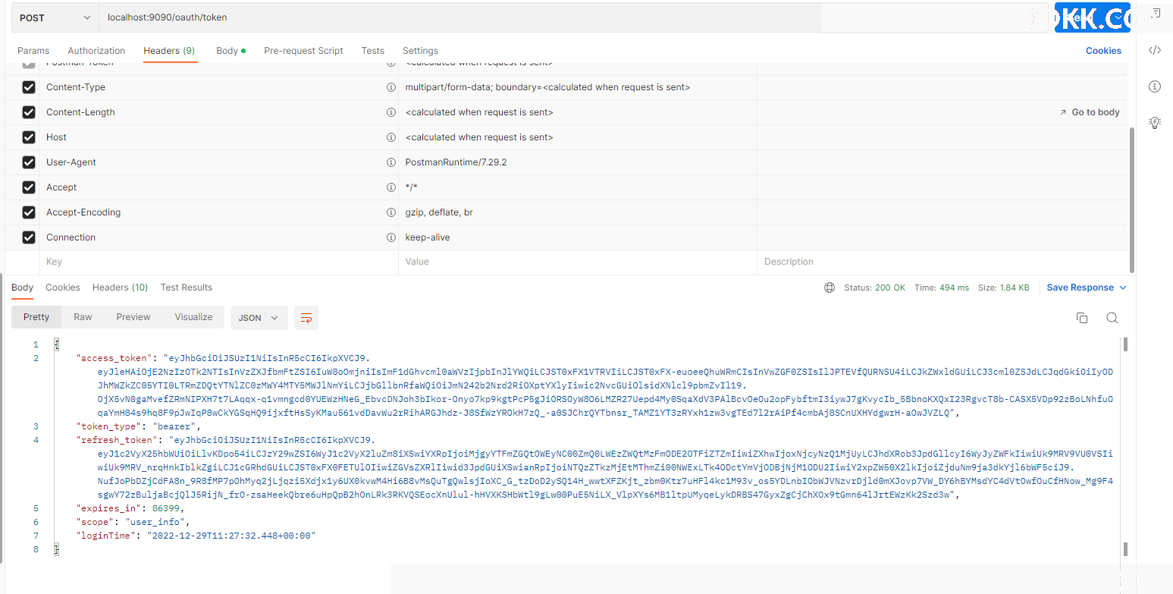Switch response view to Preview

pyautogui.click(x=133, y=317)
